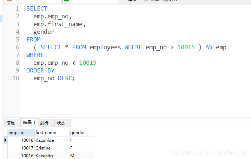Select the cell containing 10018
The height and width of the screenshot is (159, 251).
tap(21, 140)
